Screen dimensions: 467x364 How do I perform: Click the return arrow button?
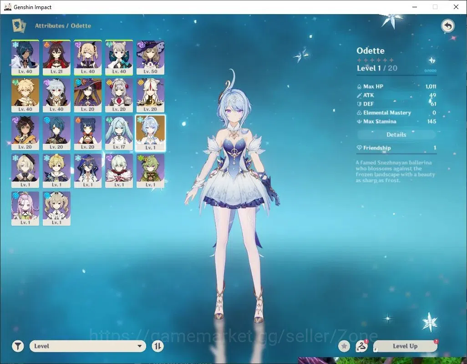click(447, 26)
